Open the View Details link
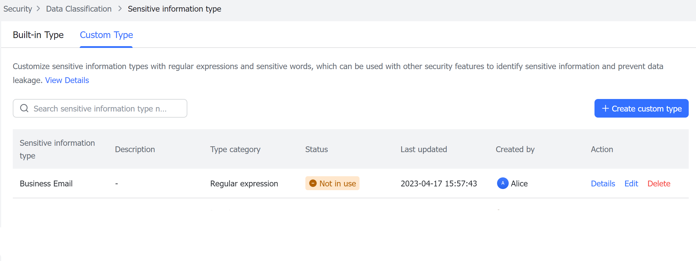This screenshot has height=261, width=696. tap(67, 80)
